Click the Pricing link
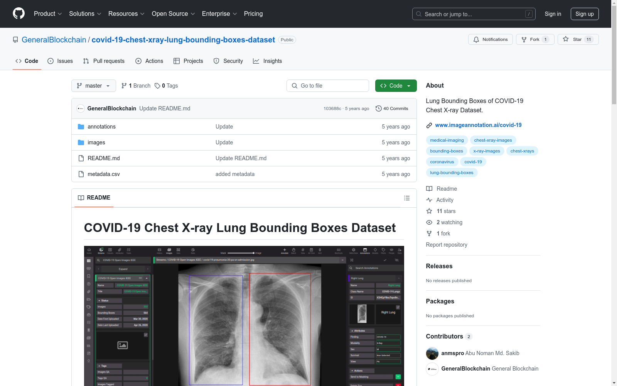The height and width of the screenshot is (386, 617). tap(253, 14)
